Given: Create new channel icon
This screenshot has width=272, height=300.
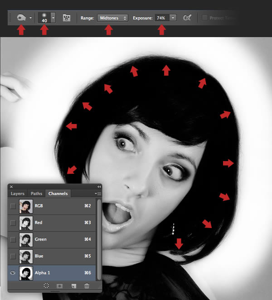Looking at the screenshot, I should pyautogui.click(x=73, y=286).
